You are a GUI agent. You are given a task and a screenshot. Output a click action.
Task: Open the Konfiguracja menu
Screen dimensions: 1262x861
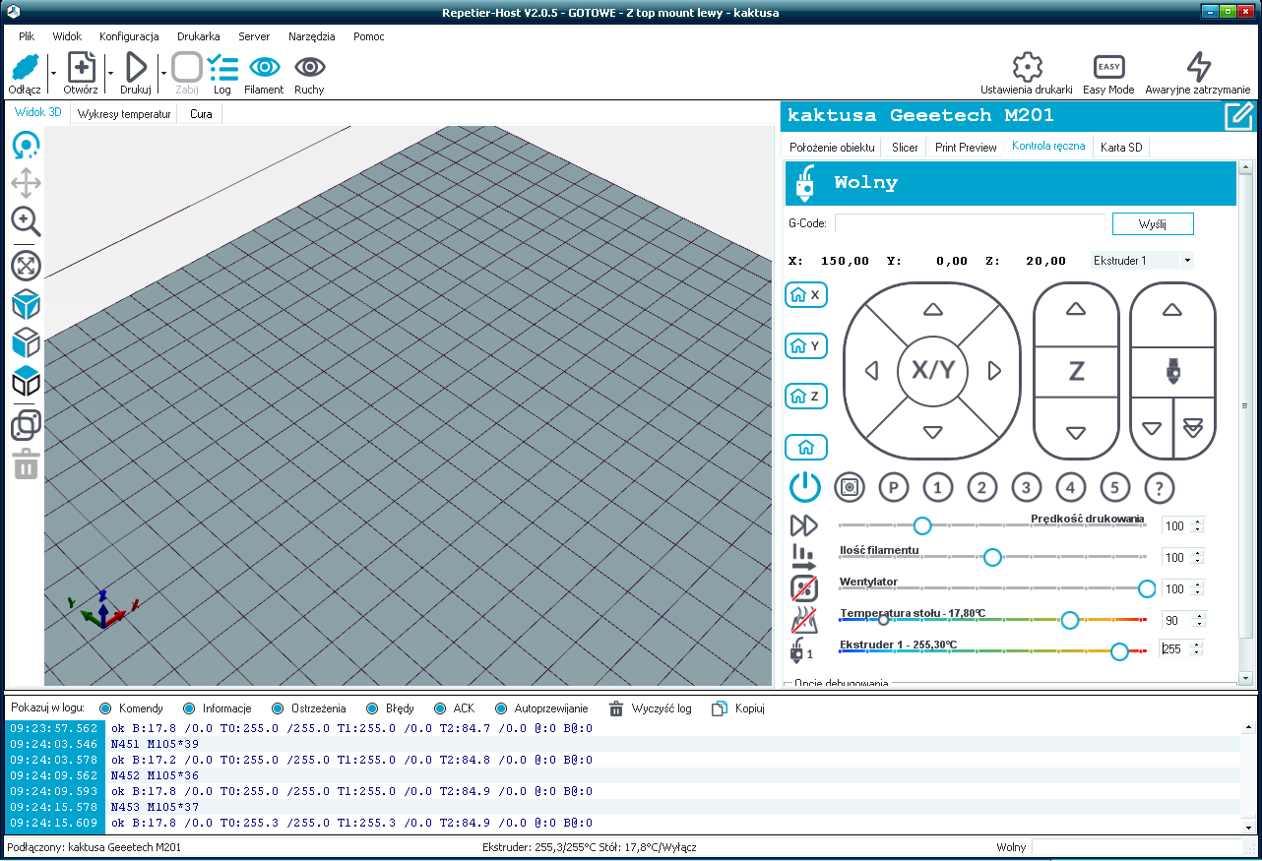(x=129, y=36)
